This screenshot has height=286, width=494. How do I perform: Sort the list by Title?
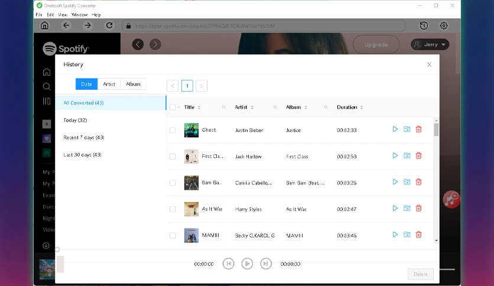click(x=199, y=108)
